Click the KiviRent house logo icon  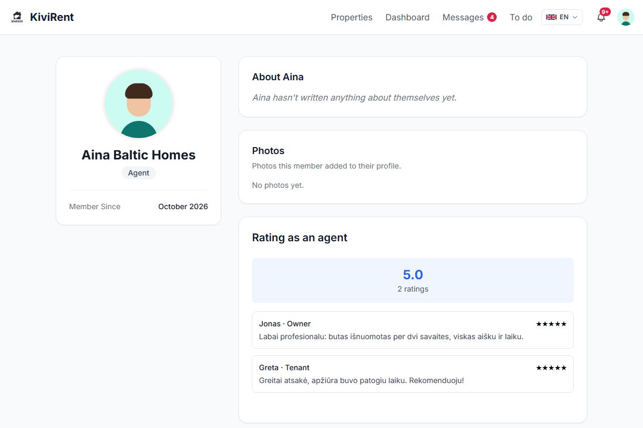[x=17, y=17]
